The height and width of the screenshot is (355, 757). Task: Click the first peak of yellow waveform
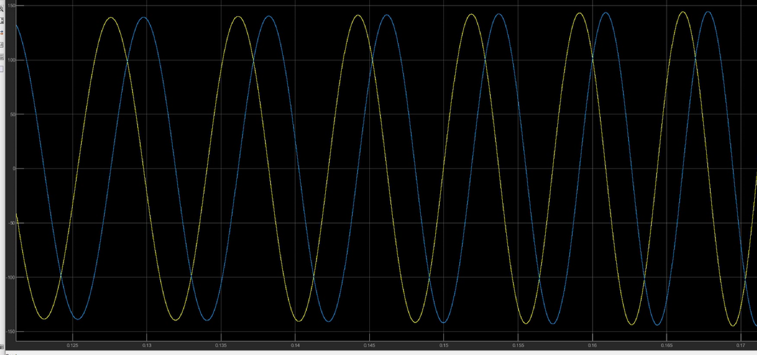tap(111, 18)
